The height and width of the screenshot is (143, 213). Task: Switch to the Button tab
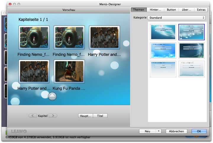click(171, 10)
